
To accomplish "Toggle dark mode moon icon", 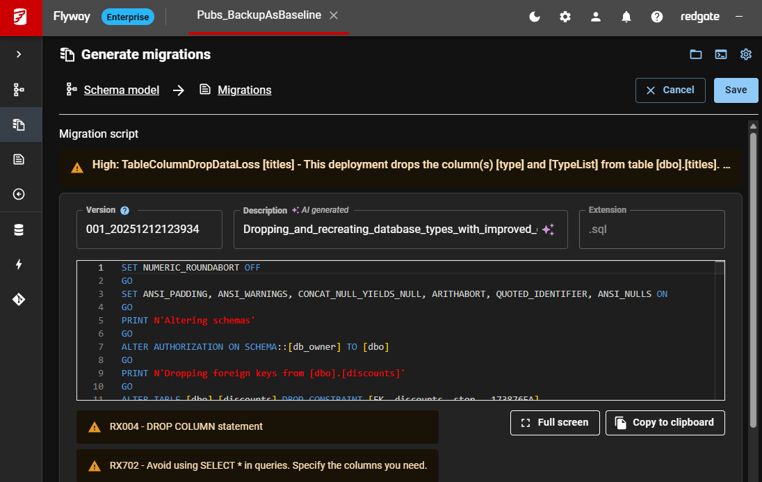I will tap(535, 17).
